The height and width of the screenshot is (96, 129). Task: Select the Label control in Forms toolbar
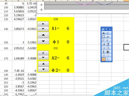[x=103, y=33]
